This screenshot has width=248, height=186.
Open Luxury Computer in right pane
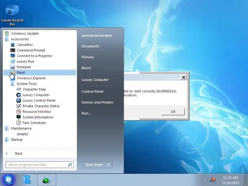[95, 80]
